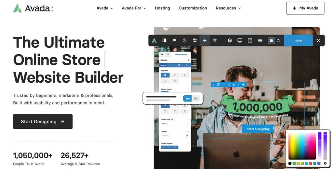Click the black Start Designing button
This screenshot has height=169, width=333.
(x=43, y=122)
